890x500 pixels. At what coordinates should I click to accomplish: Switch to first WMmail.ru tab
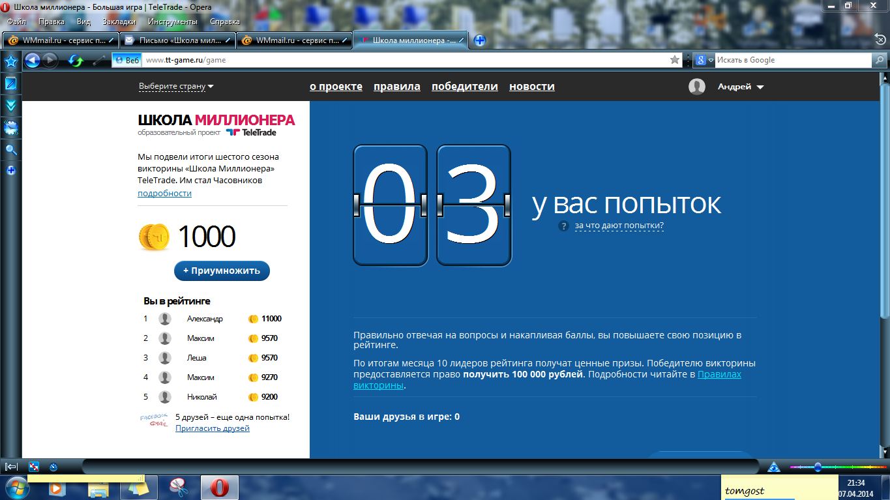click(60, 40)
